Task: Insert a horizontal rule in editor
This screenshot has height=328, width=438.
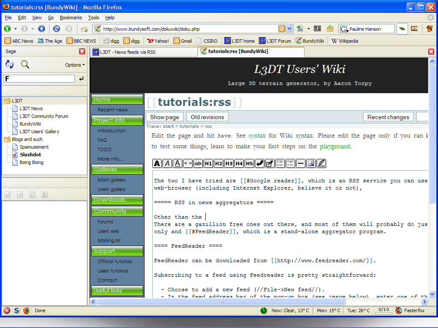Action: pos(301,163)
